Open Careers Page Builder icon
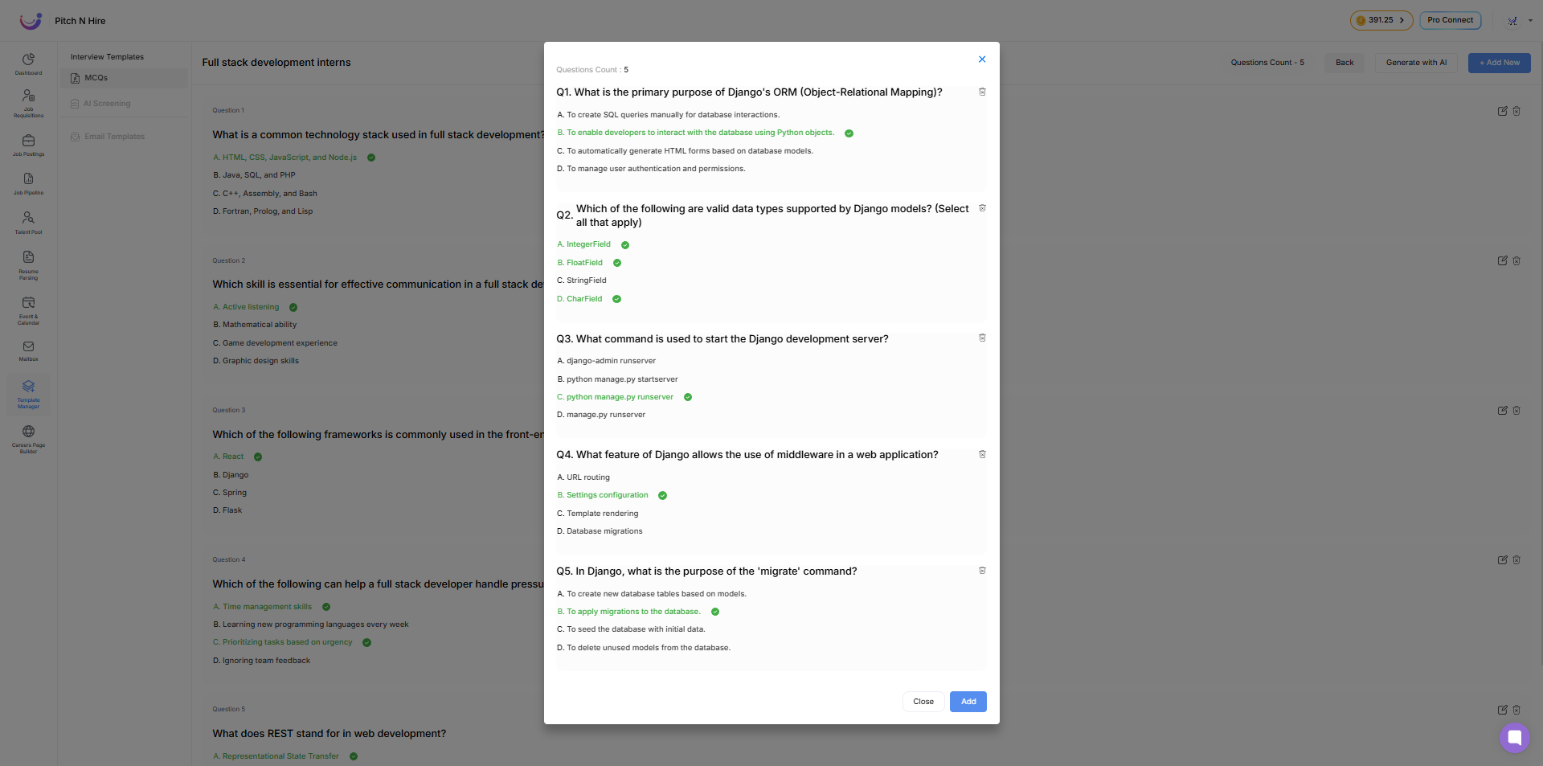The height and width of the screenshot is (766, 1543). click(x=28, y=439)
